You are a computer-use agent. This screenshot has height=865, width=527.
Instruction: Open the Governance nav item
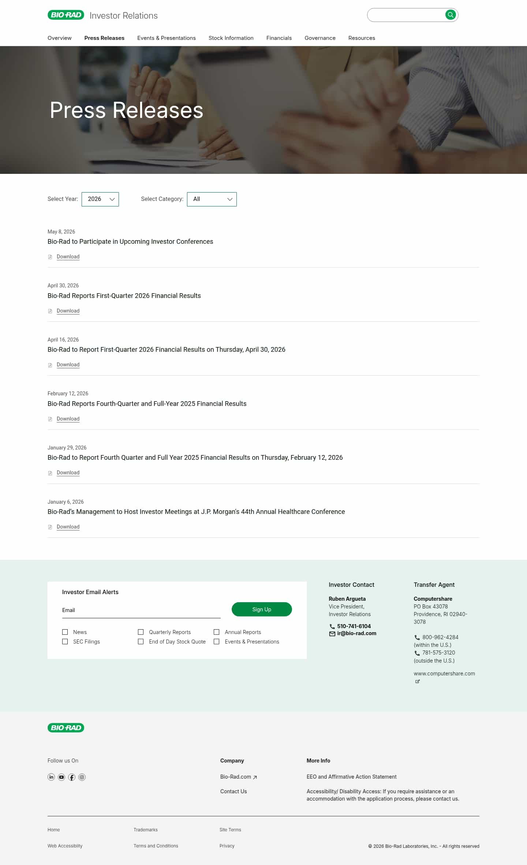click(x=320, y=38)
